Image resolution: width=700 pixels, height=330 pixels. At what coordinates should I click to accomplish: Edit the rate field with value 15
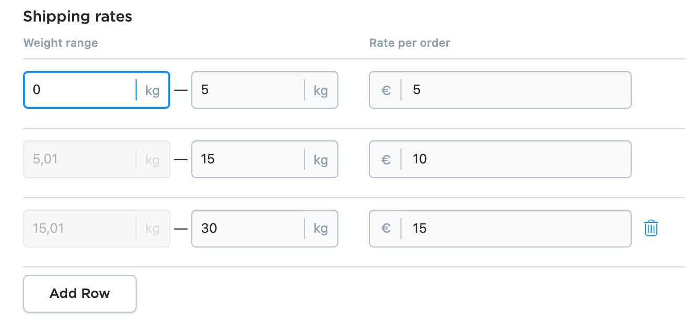coord(500,229)
